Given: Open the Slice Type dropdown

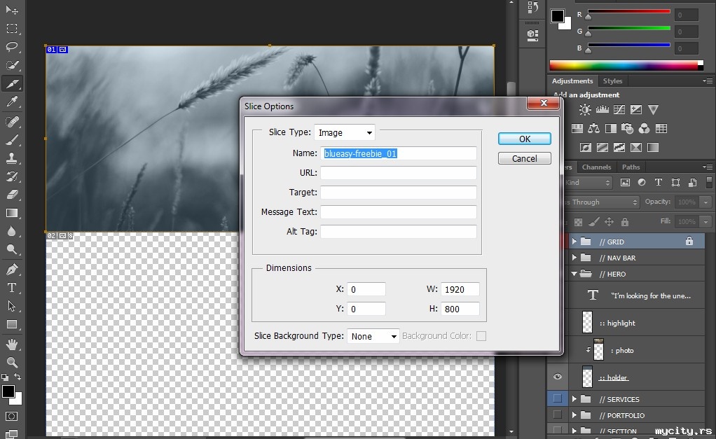Looking at the screenshot, I should point(345,132).
